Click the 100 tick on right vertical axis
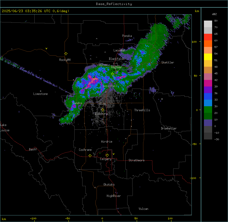Viewport: 228px width, 222px height. (x=194, y=42)
